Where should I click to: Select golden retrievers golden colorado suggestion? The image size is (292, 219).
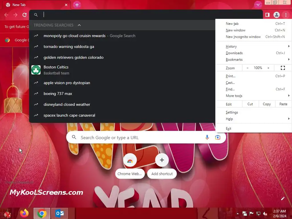(x=122, y=57)
